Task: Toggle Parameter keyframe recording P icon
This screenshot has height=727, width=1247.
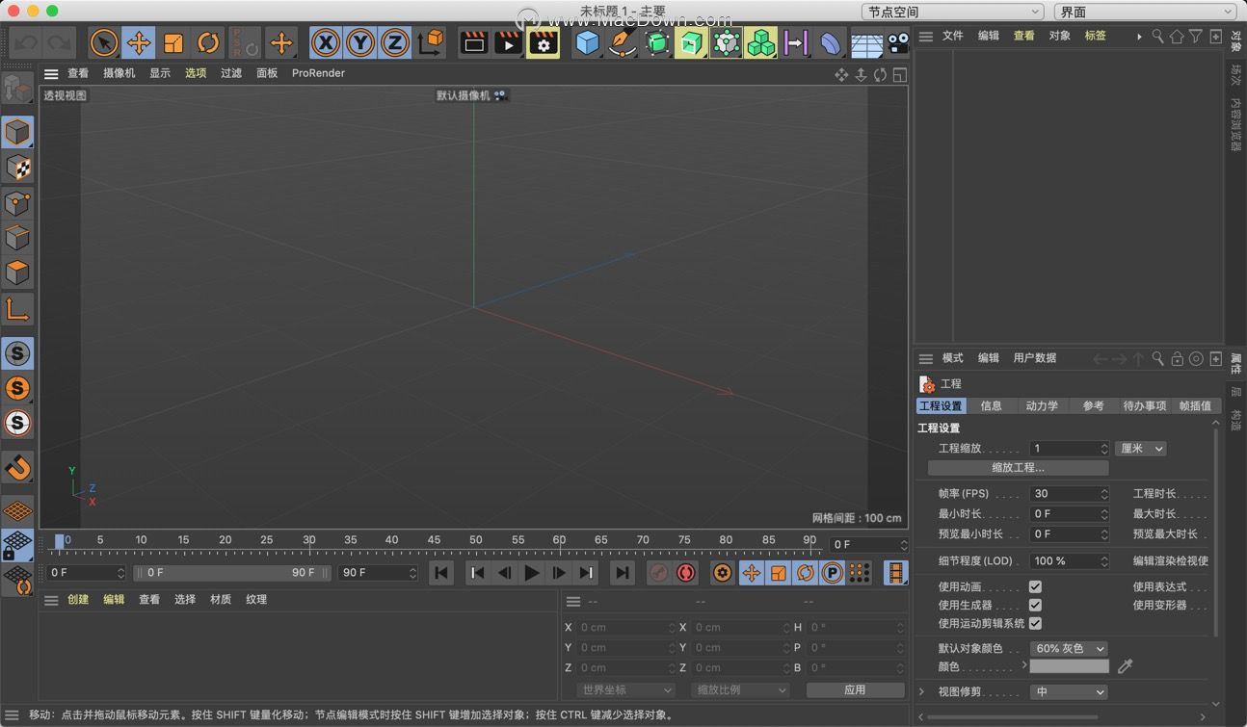Action: [832, 573]
